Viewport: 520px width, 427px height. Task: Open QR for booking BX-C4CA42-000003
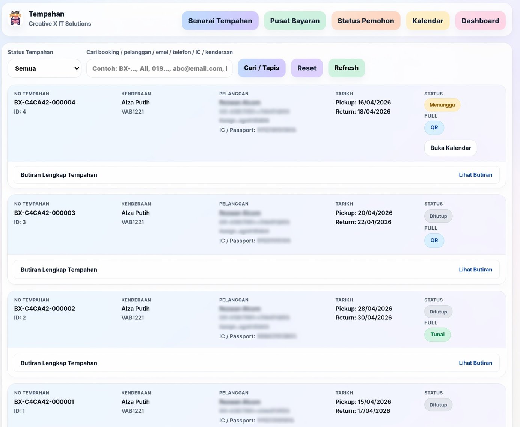(434, 241)
